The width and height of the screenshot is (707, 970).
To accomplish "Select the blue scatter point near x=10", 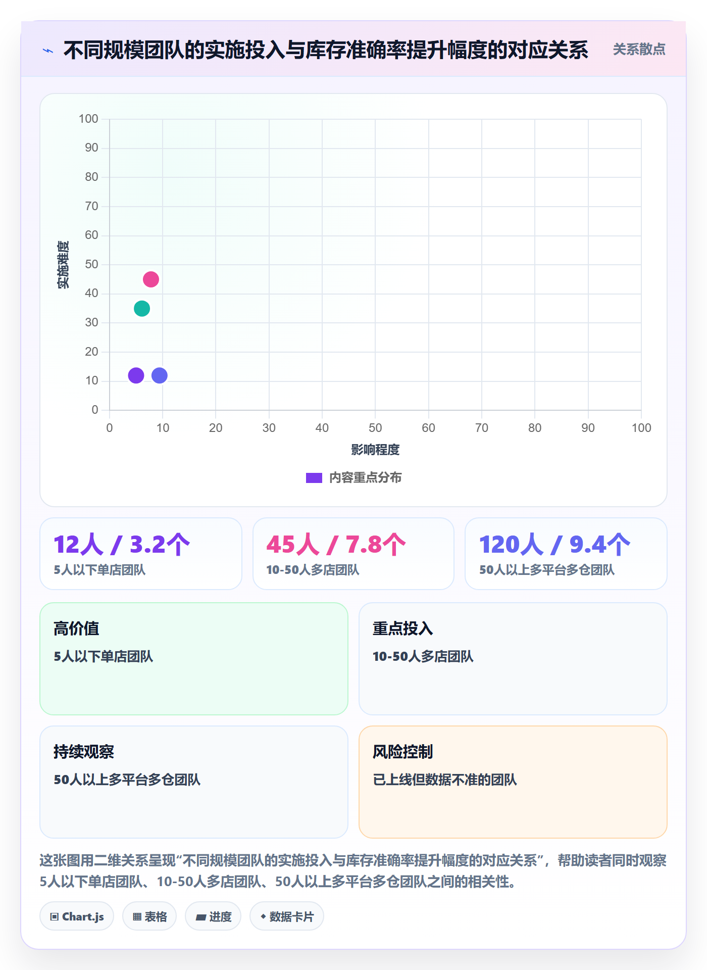I will click(160, 375).
